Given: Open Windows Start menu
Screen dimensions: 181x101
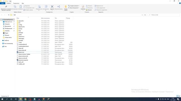Looking at the screenshot, I should tap(2, 99).
